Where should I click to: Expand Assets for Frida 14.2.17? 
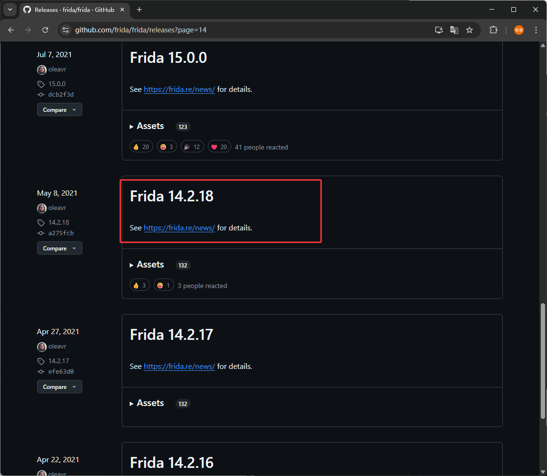147,403
